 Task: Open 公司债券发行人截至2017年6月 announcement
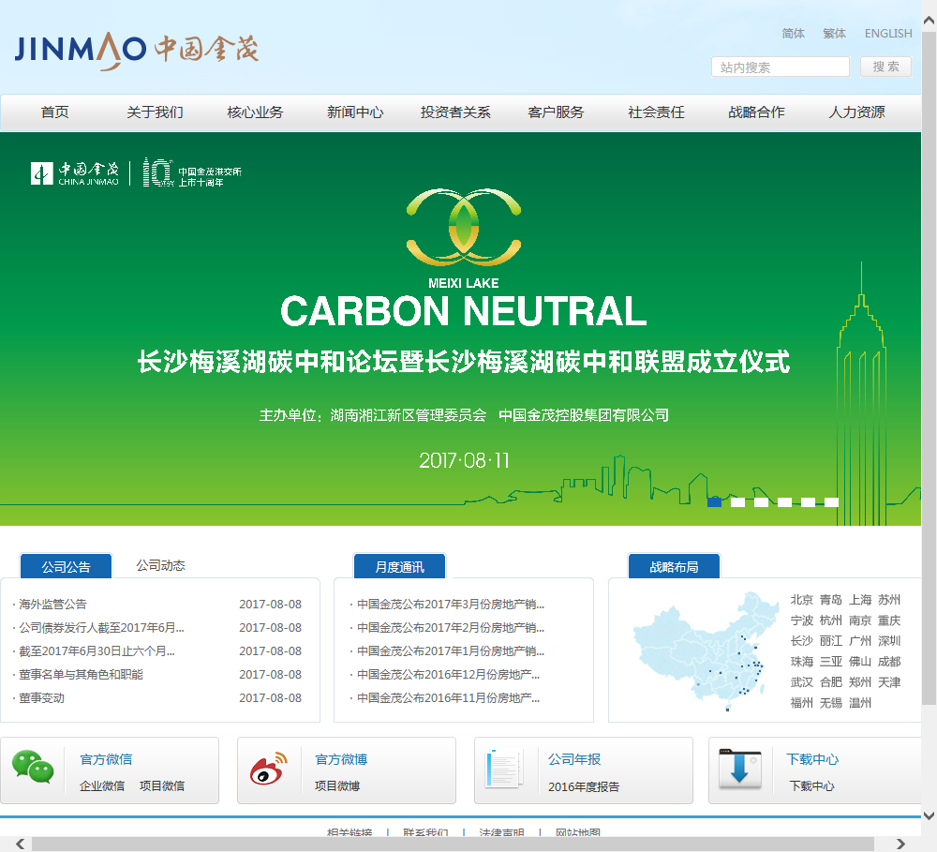(101, 628)
